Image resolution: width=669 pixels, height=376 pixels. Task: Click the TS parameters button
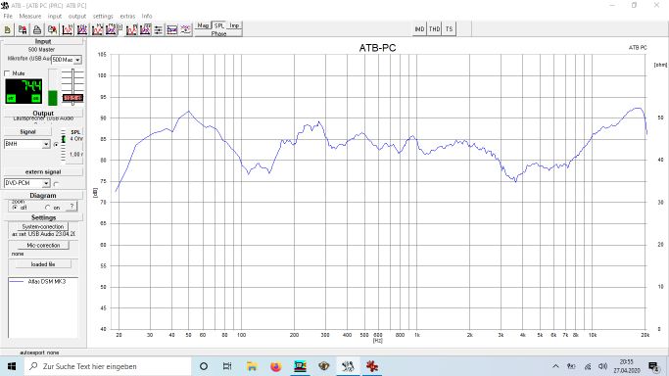pyautogui.click(x=449, y=29)
